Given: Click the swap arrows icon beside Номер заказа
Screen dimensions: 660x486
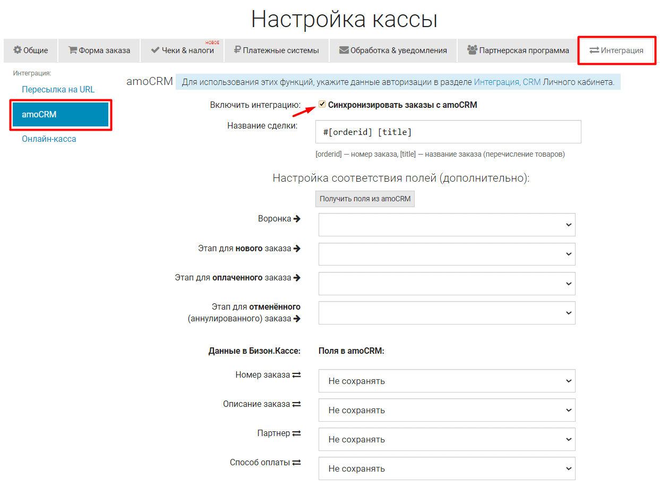Looking at the screenshot, I should point(296,375).
